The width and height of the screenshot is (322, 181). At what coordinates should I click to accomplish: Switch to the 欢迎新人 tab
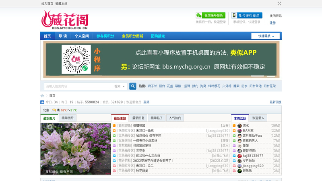pyautogui.click(x=258, y=118)
